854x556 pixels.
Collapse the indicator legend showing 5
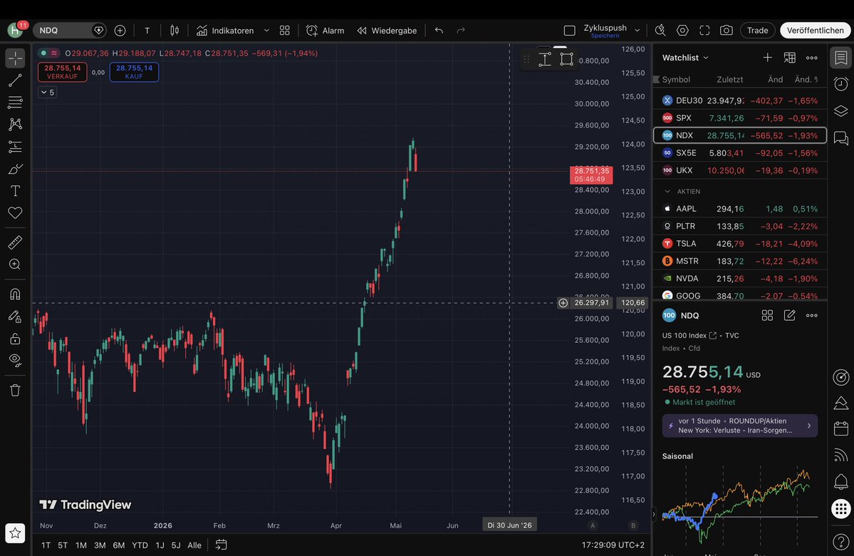[x=48, y=92]
